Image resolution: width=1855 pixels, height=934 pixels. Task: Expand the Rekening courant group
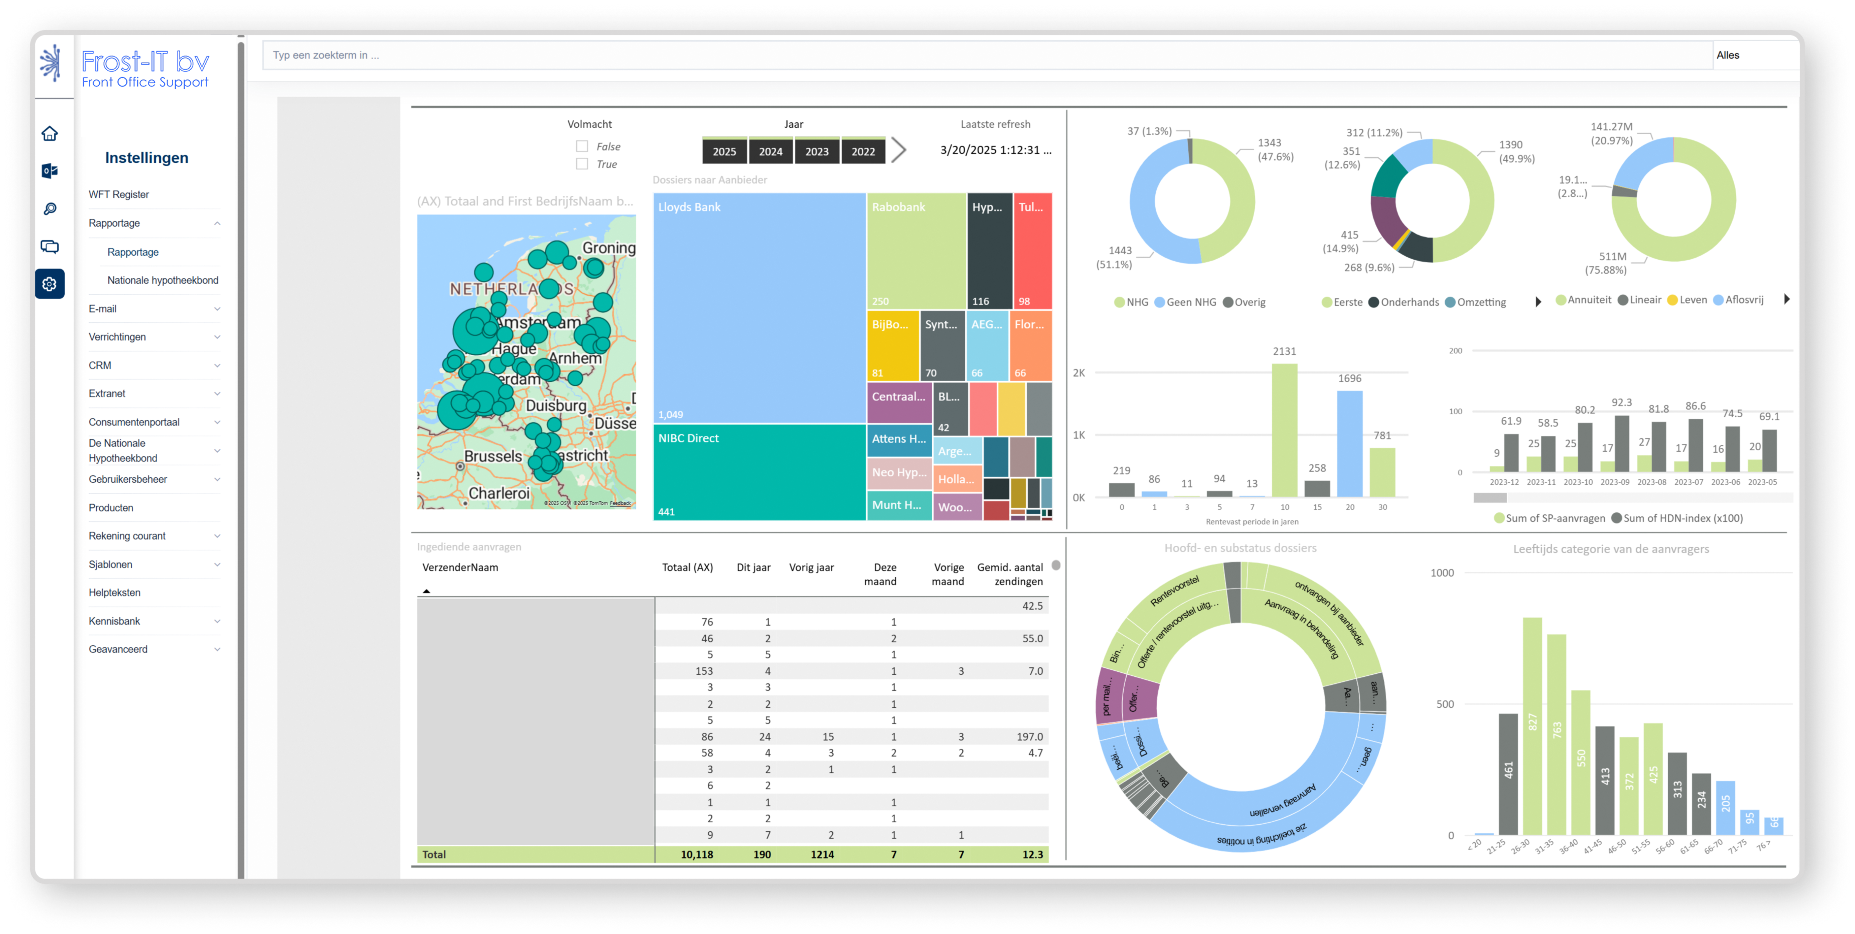tap(217, 536)
